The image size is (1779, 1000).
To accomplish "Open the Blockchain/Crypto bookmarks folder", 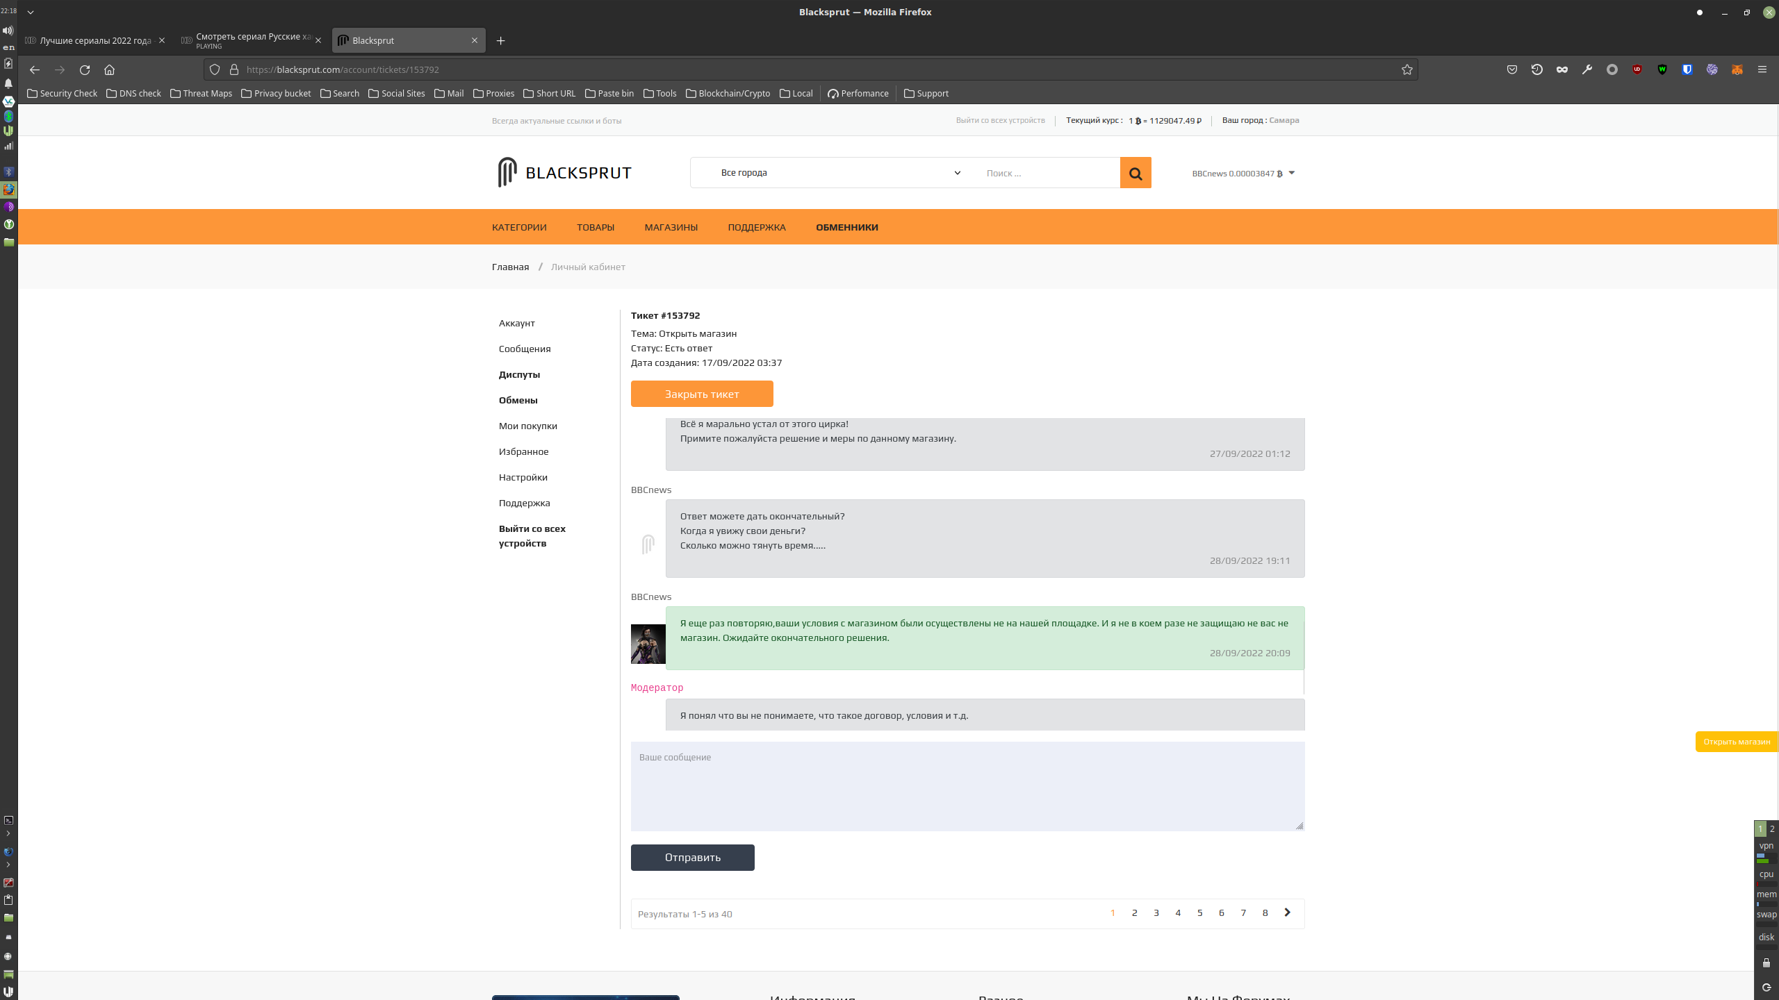I will [x=728, y=94].
